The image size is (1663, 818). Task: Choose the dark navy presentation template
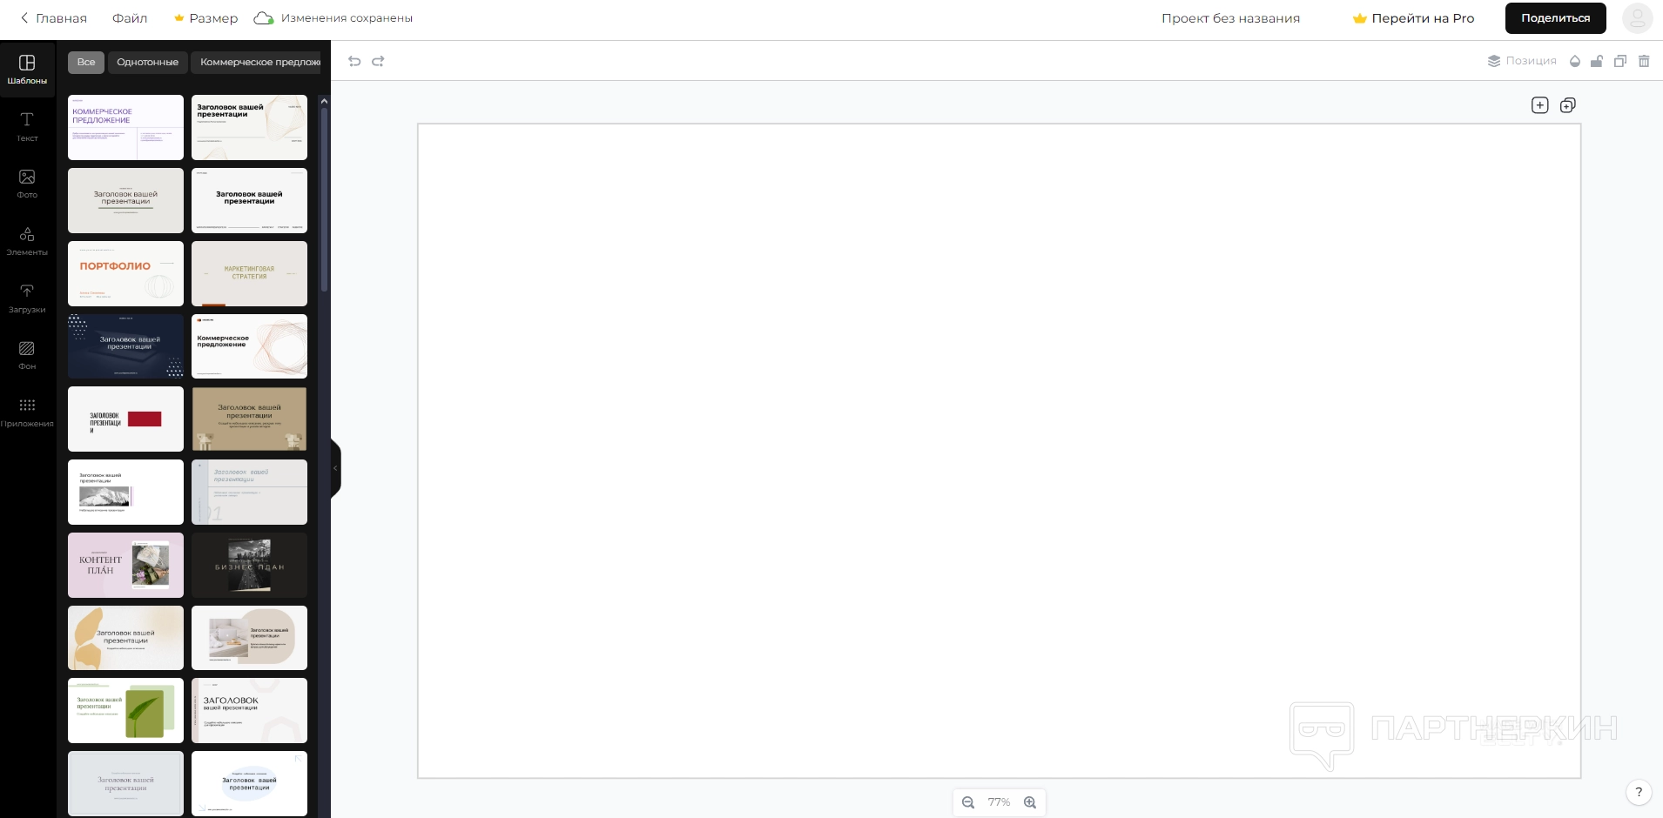click(x=125, y=346)
